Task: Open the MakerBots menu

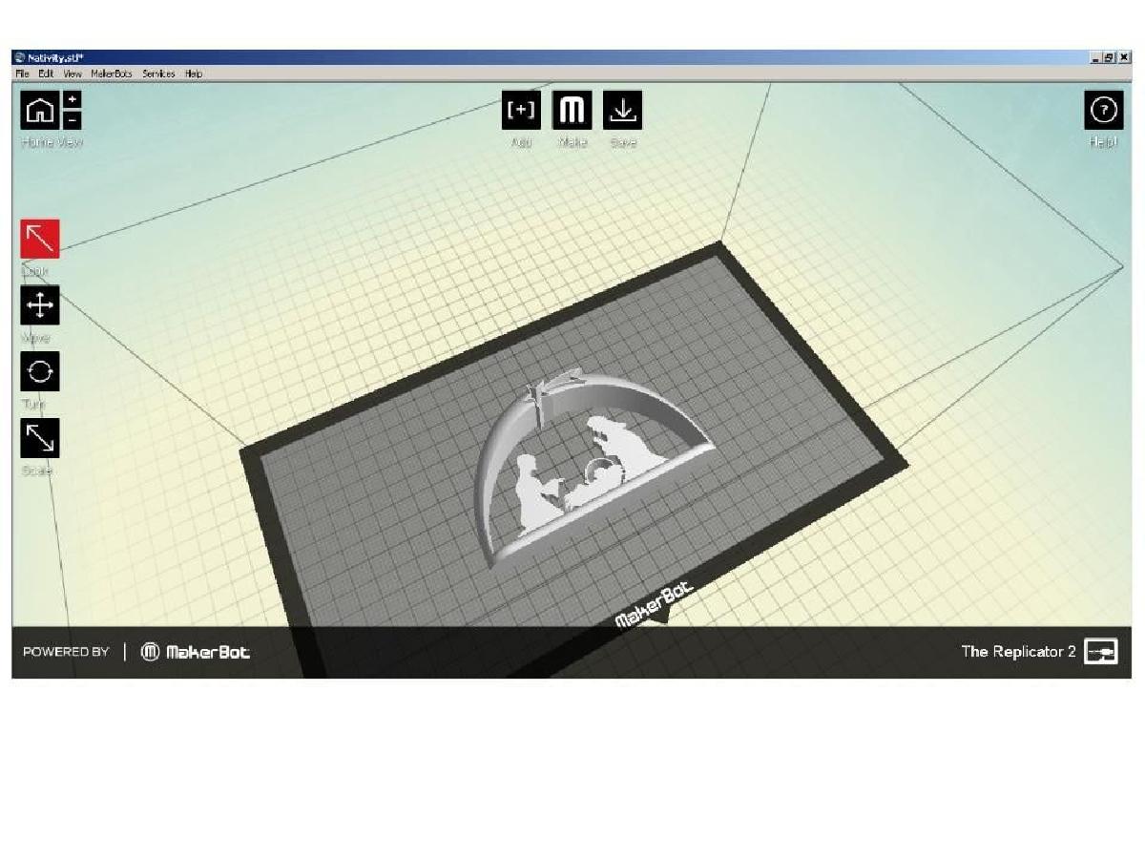Action: [112, 73]
